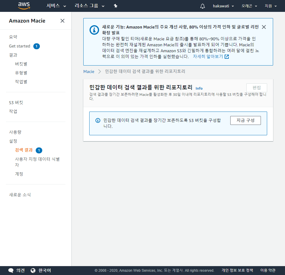Navigate to Macie breadcrumb link

click(89, 71)
